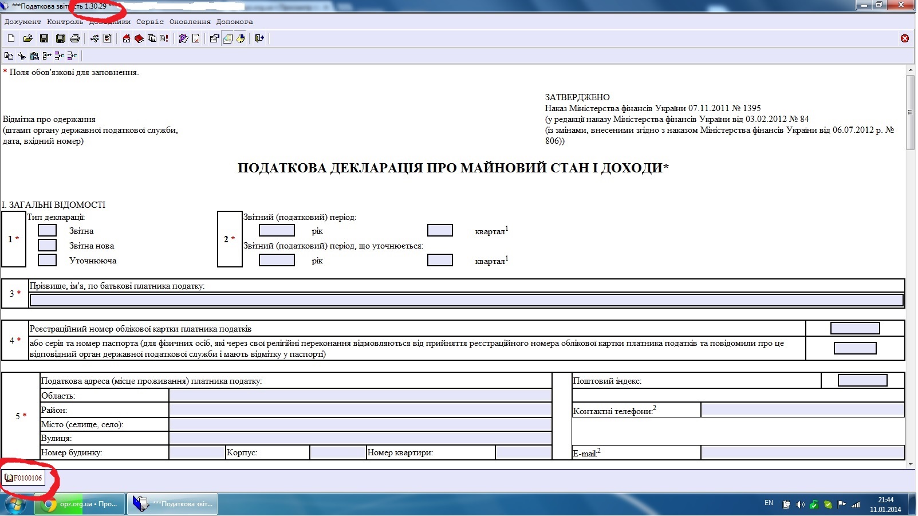Screen dimensions: 918x516
Task: Click the taxpayer full name input field
Action: (466, 300)
